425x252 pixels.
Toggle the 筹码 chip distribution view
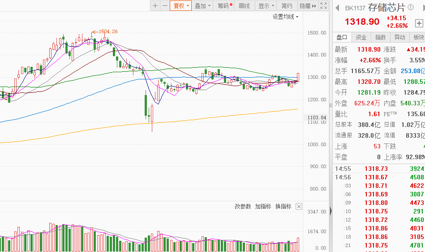pos(224,6)
